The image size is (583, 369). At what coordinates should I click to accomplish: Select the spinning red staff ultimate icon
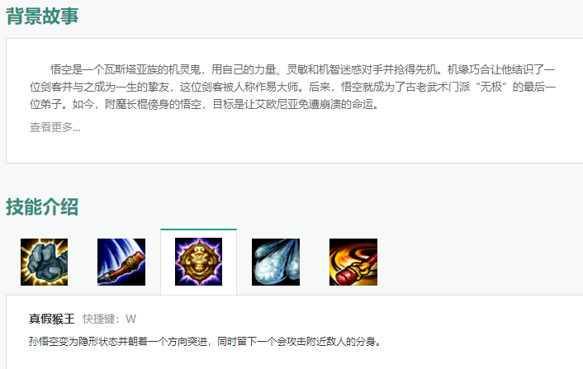(x=353, y=262)
